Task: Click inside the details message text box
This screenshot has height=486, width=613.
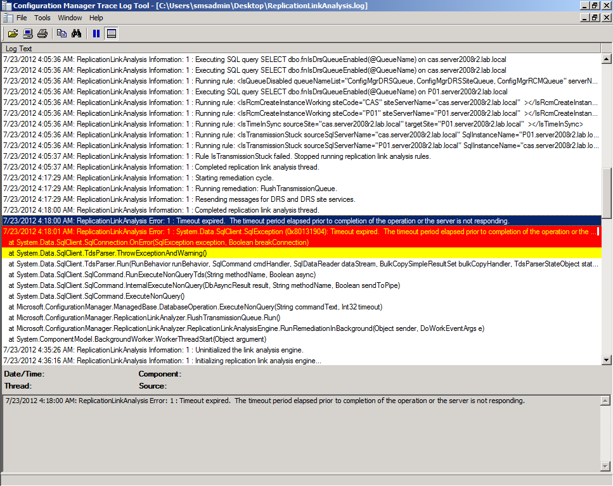Action: (x=301, y=433)
